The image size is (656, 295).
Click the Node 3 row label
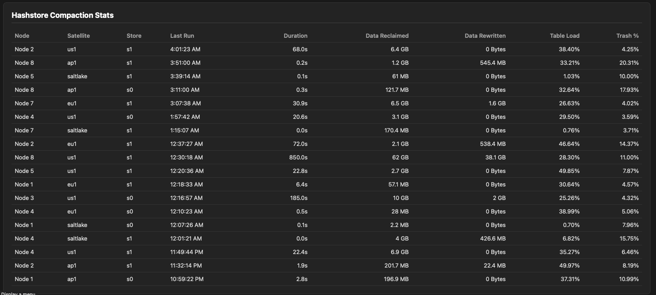coord(24,198)
